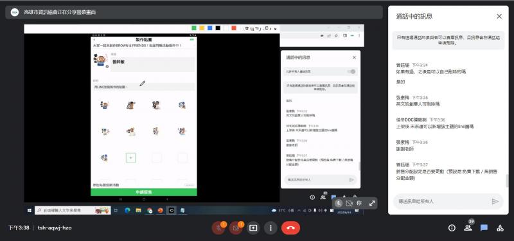Image resolution: width=514 pixels, height=241 pixels.
Task: Click message 謝謝老師 in chat panel
Action: pyautogui.click(x=405, y=148)
